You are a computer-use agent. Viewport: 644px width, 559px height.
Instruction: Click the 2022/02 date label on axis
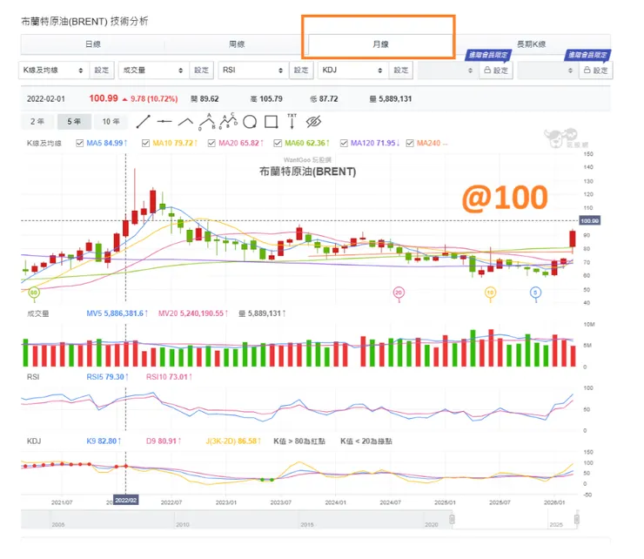[x=125, y=500]
